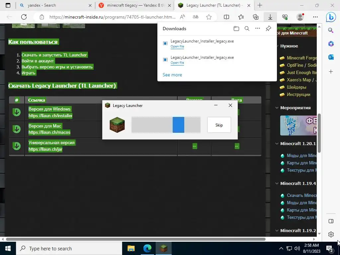Click the page vertical scrollbar thumb

pos(319,133)
